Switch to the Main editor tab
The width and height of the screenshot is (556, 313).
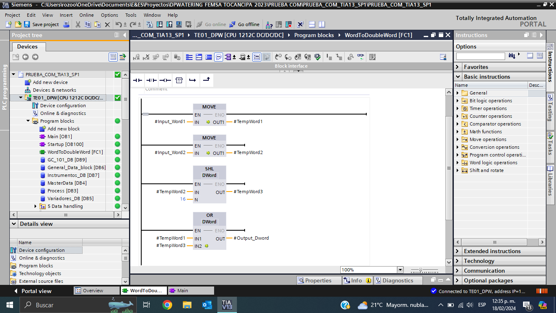click(190, 291)
